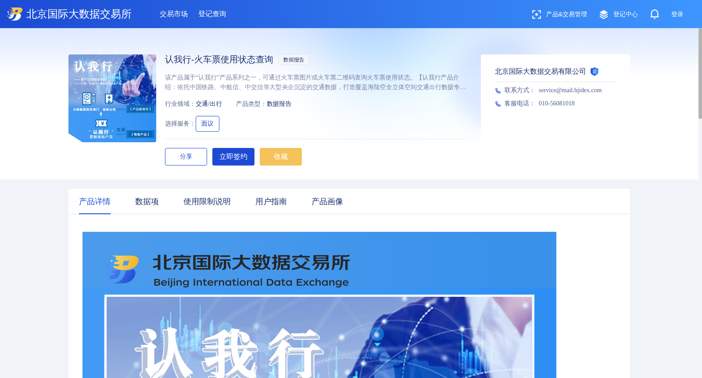Go to 登记中心
The height and width of the screenshot is (378, 702).
coord(626,14)
